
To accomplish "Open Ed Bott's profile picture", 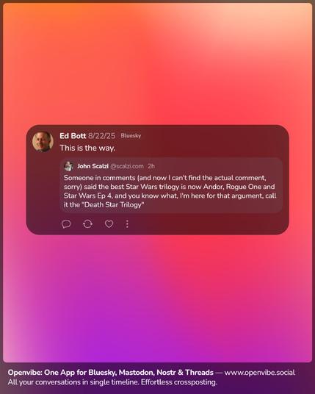I will click(43, 141).
